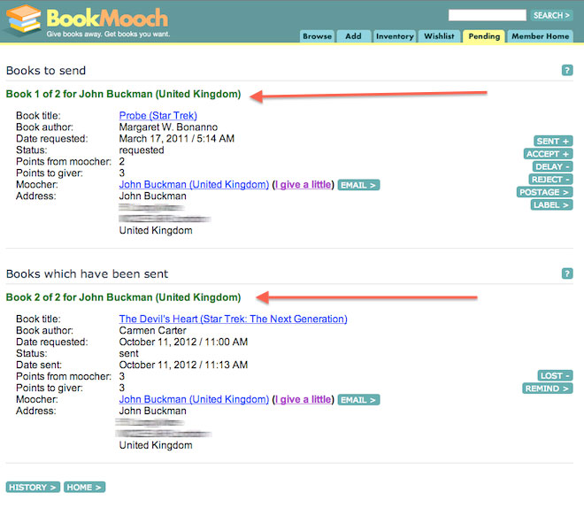The image size is (584, 508).
Task: Open the POSTAGE > button
Action: pyautogui.click(x=544, y=192)
